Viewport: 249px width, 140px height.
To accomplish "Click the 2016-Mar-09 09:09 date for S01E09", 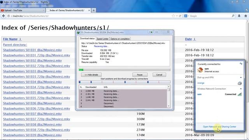I will click(x=200, y=135).
